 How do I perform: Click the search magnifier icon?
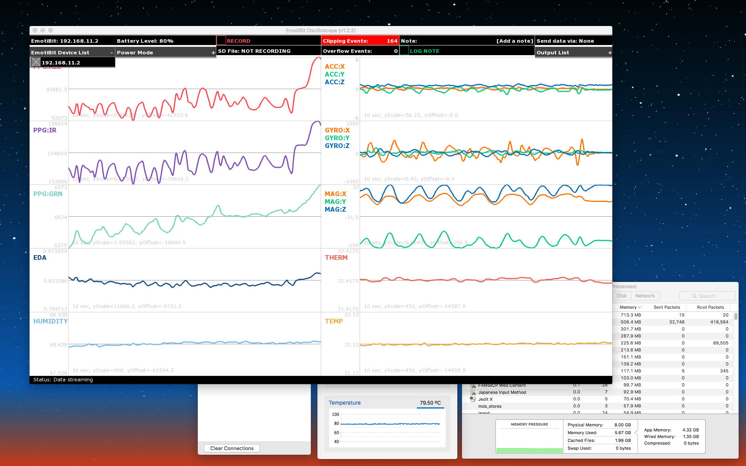coord(694,296)
